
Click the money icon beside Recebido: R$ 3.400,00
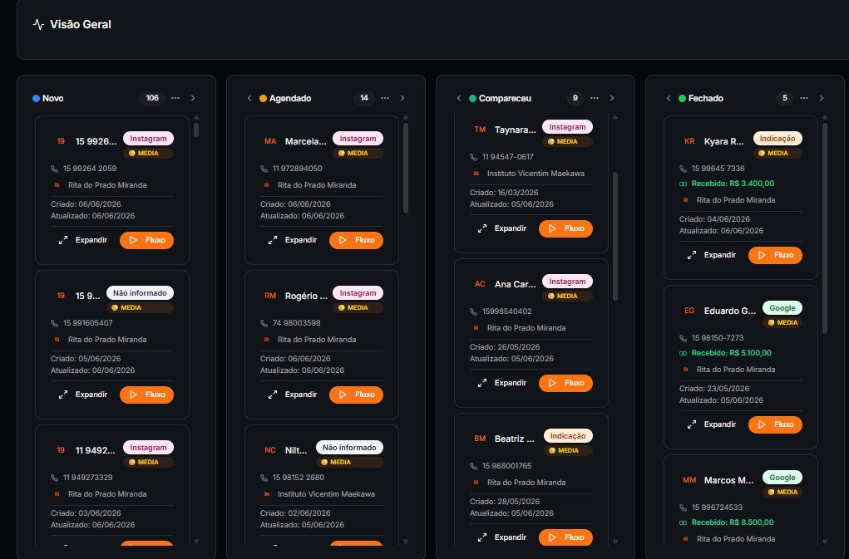(x=684, y=184)
